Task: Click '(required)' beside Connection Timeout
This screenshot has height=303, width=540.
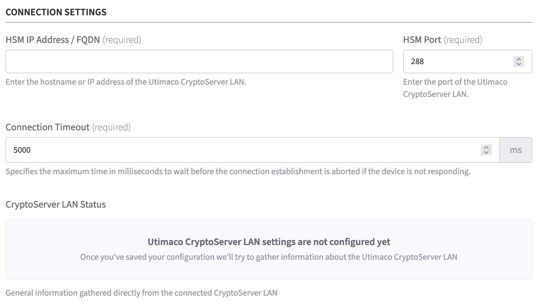Action: point(111,127)
